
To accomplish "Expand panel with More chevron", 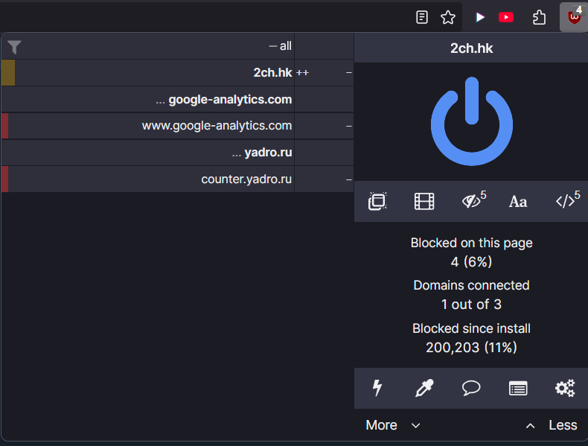I will click(x=393, y=425).
